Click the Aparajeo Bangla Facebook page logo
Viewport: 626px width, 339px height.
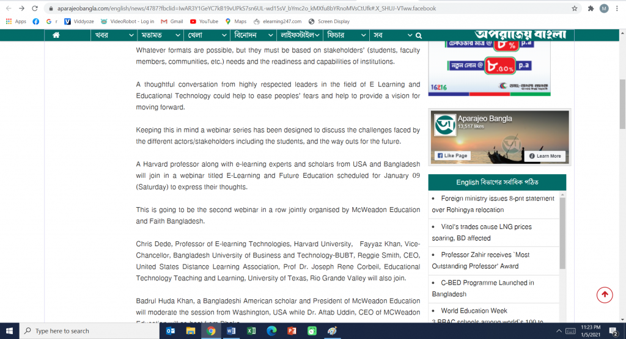pyautogui.click(x=445, y=125)
